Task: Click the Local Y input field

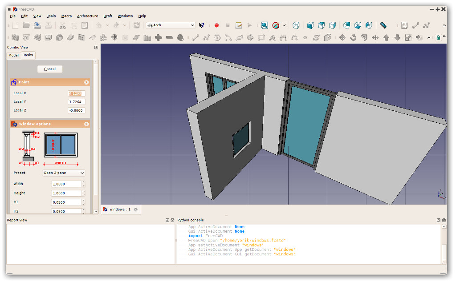Action: point(77,102)
